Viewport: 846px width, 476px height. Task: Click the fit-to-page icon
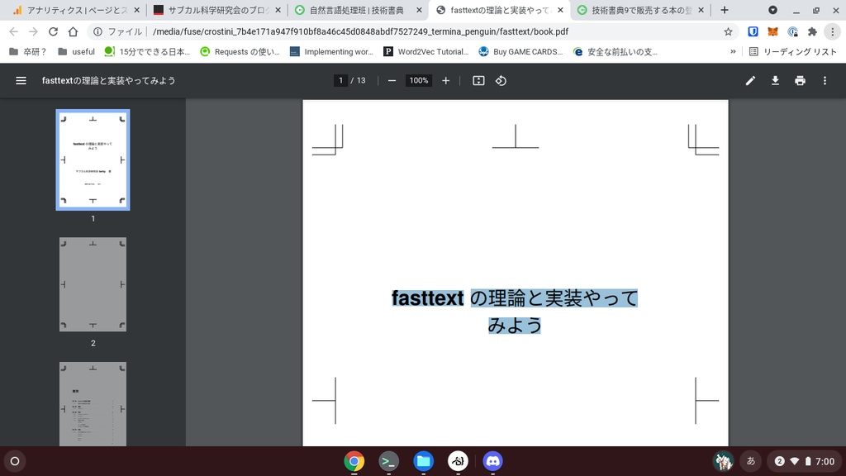478,80
